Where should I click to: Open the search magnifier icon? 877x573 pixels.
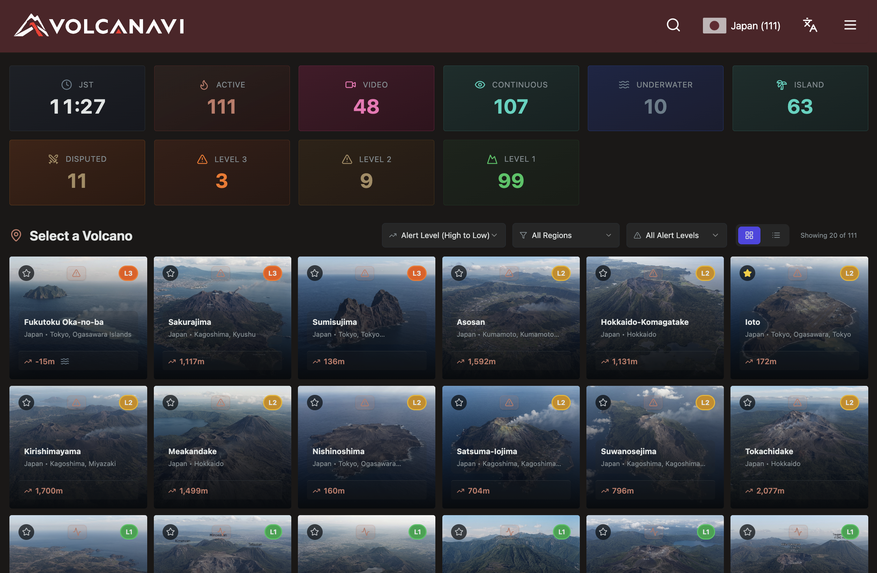(x=673, y=25)
